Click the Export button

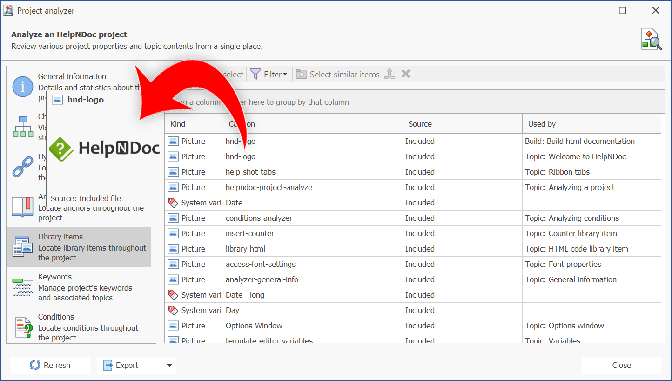coord(130,365)
